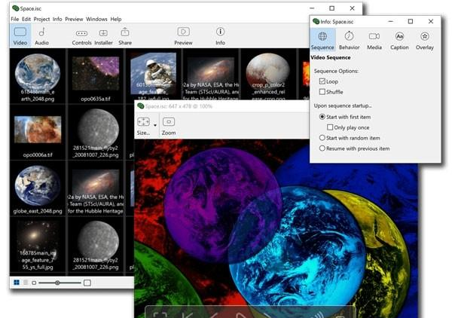
Task: Select the globe_east_2048.png thumbnail
Action: pos(38,188)
